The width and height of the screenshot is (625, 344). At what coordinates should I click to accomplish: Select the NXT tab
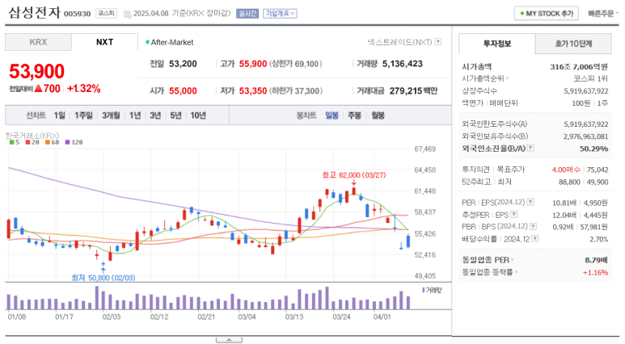[x=105, y=42]
